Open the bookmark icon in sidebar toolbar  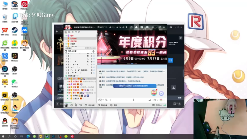[x=76, y=32]
